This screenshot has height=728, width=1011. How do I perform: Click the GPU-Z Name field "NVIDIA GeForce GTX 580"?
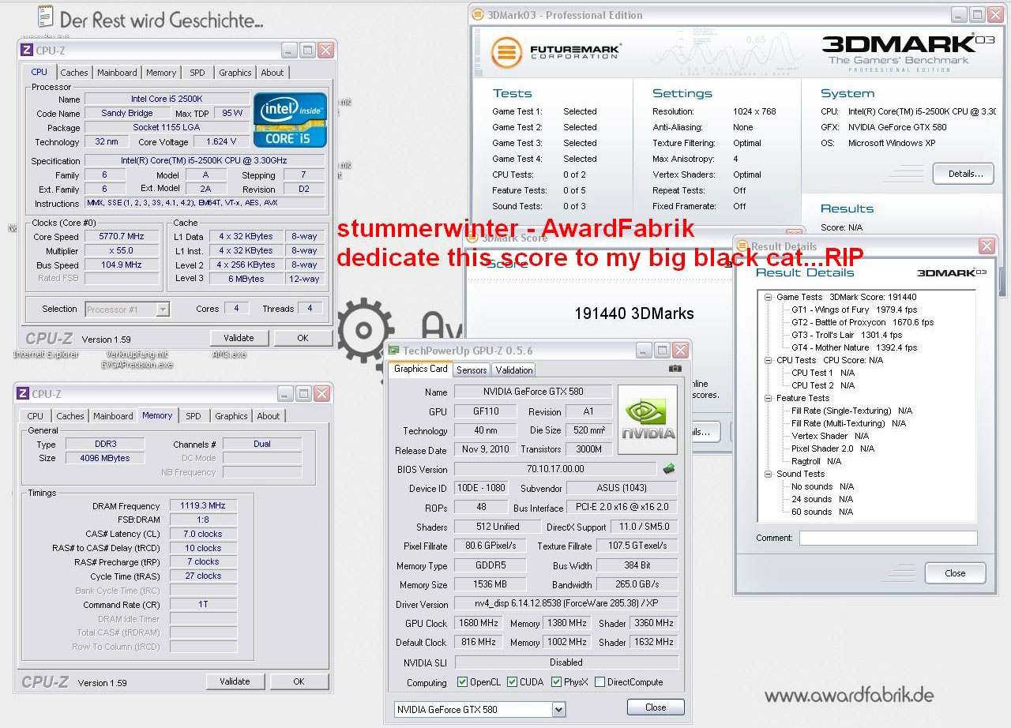[533, 392]
